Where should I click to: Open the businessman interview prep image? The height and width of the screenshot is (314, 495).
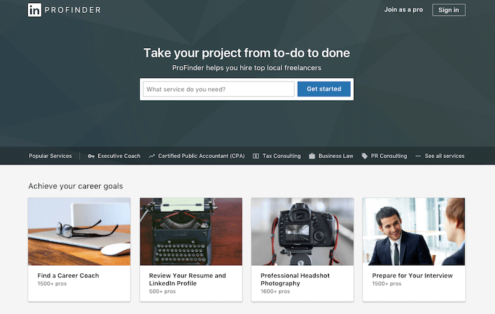tap(414, 232)
